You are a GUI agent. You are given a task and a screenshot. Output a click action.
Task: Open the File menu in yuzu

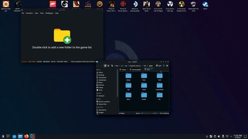pos(23,13)
